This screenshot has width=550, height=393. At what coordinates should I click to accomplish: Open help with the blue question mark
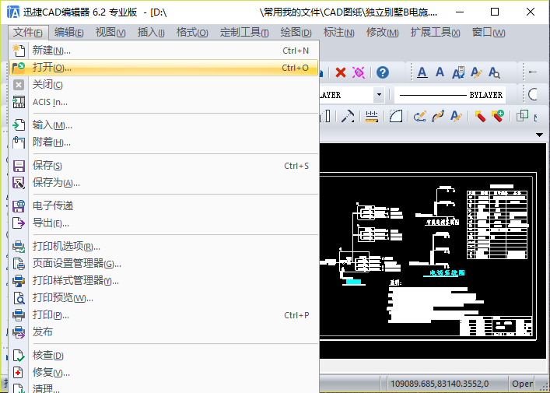[x=382, y=72]
